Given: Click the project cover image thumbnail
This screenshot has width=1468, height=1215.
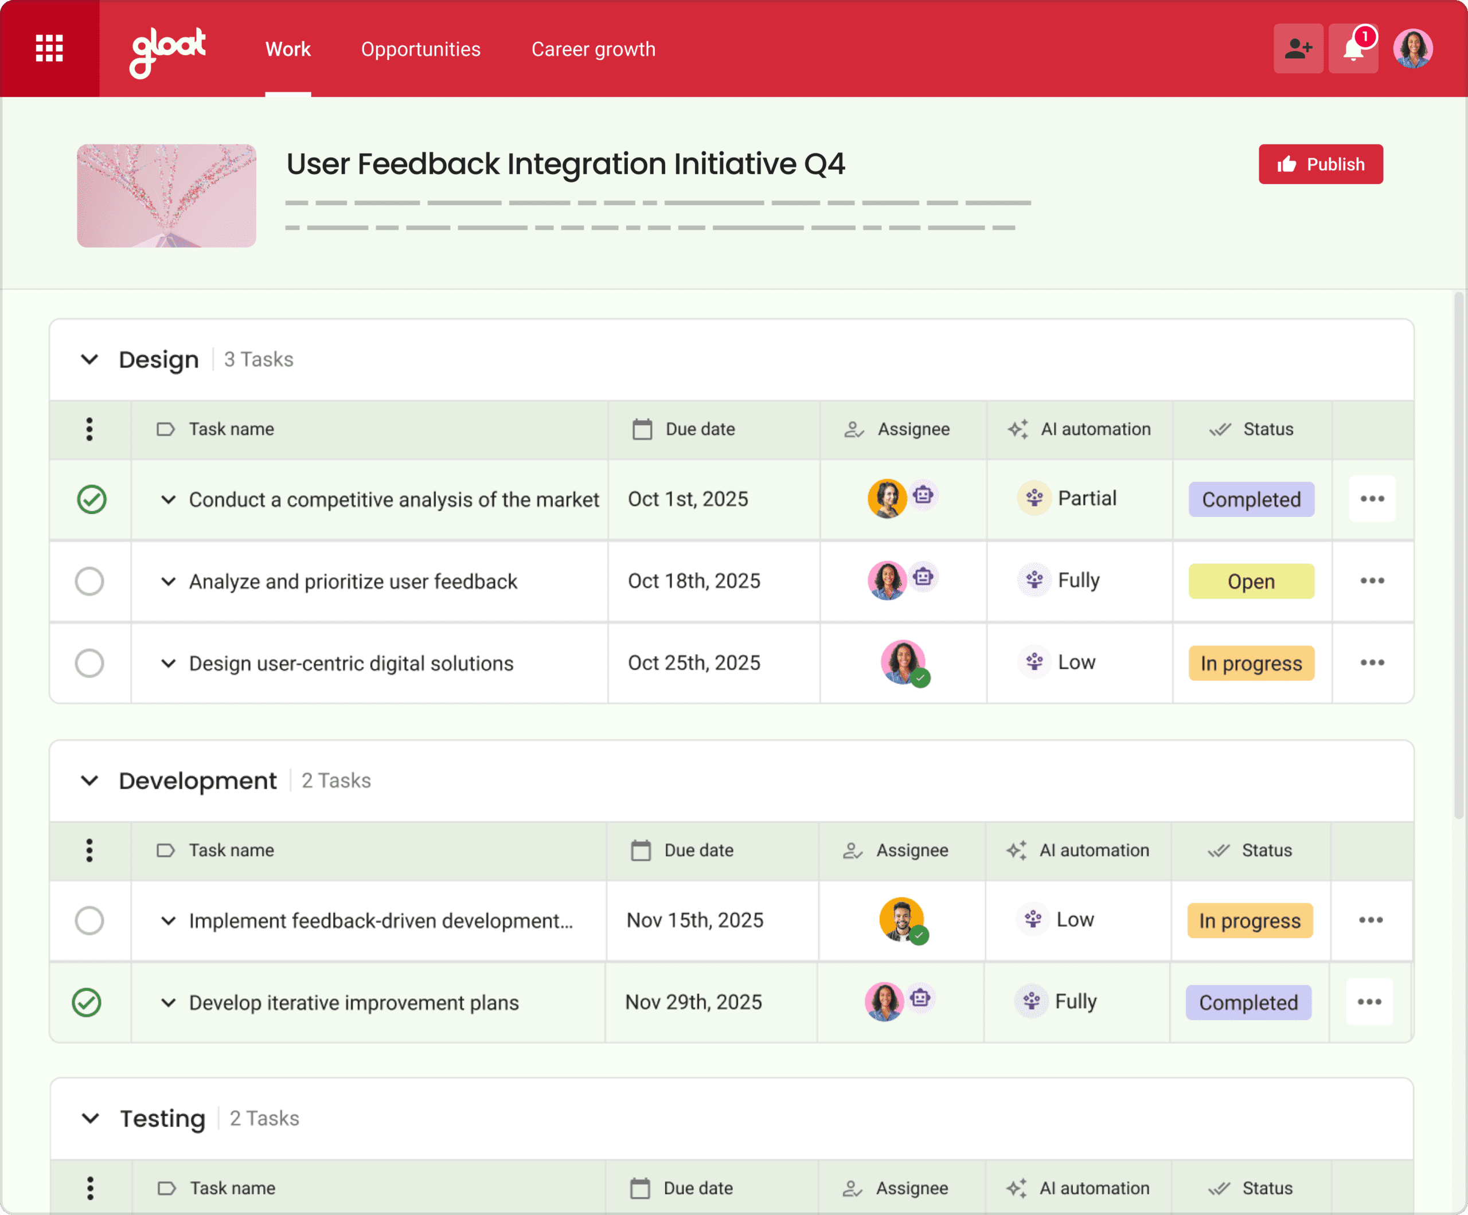Looking at the screenshot, I should (166, 195).
